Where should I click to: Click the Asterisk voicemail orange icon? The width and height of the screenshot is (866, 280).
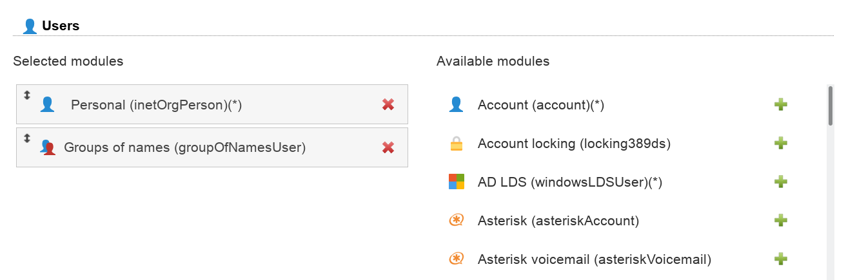pos(457,259)
